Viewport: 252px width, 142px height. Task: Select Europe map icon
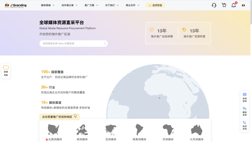pos(82,130)
